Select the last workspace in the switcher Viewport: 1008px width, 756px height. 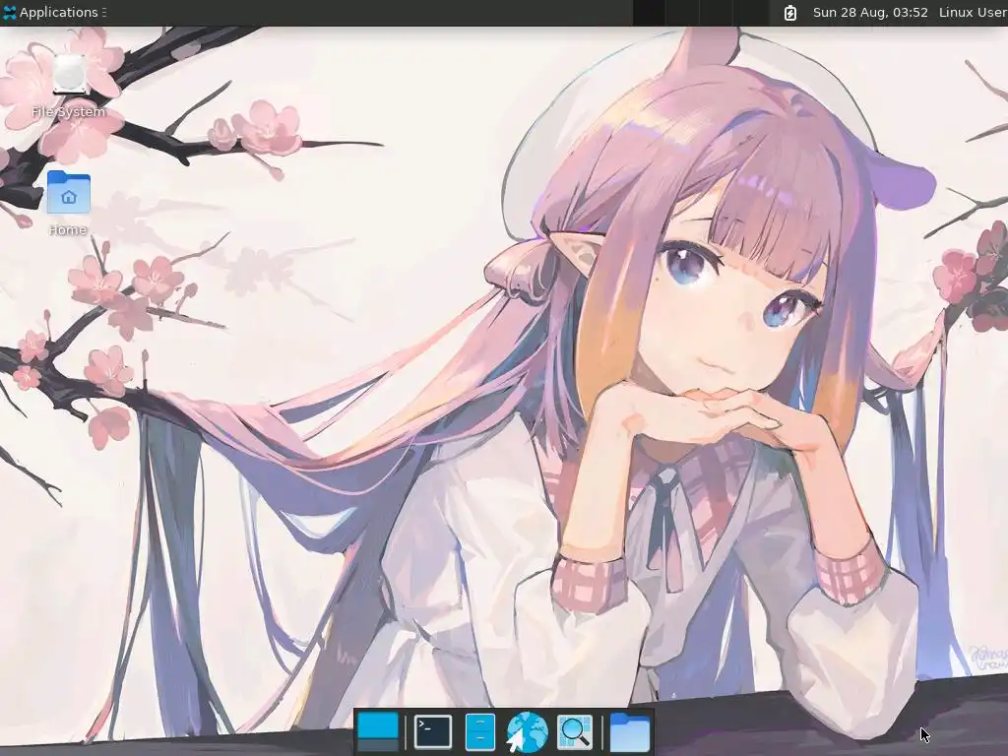coord(751,13)
